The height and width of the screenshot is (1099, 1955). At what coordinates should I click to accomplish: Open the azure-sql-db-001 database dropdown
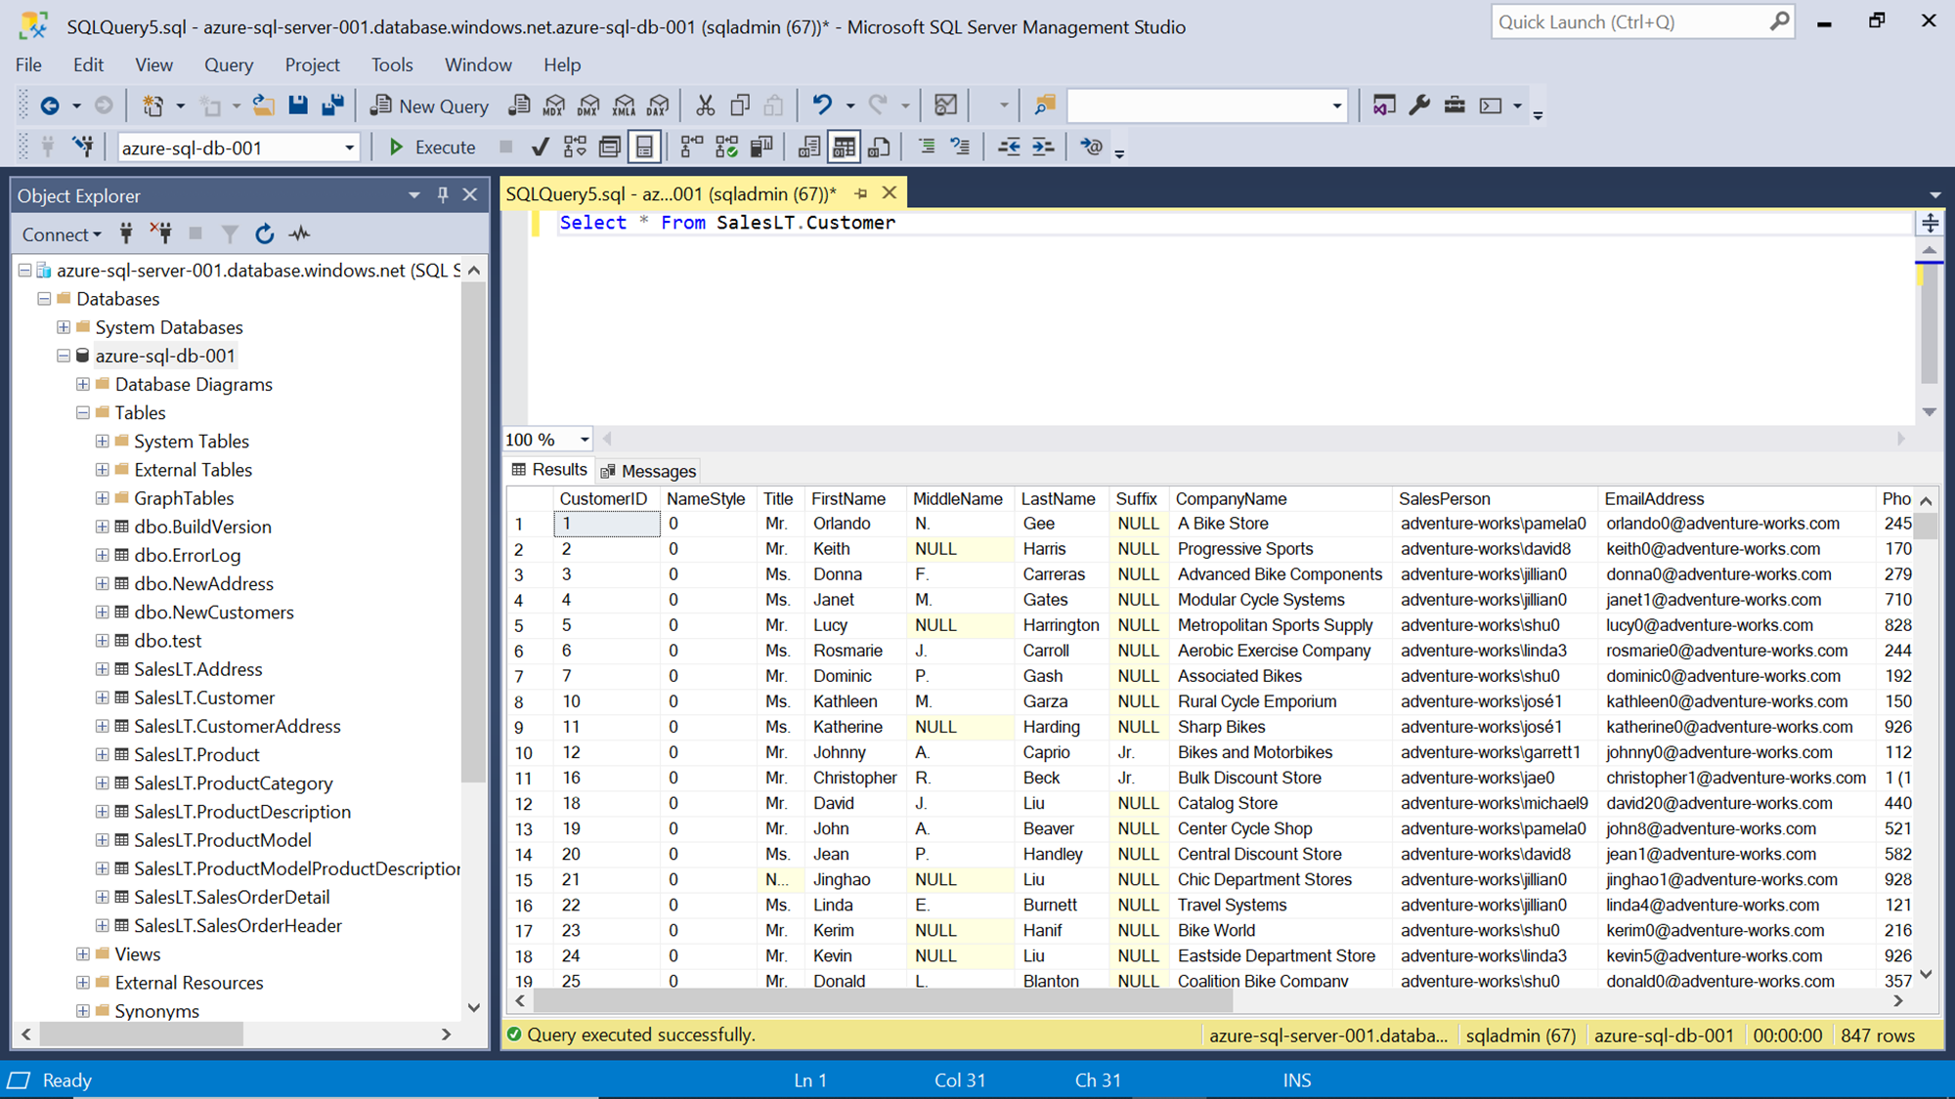pyautogui.click(x=349, y=148)
